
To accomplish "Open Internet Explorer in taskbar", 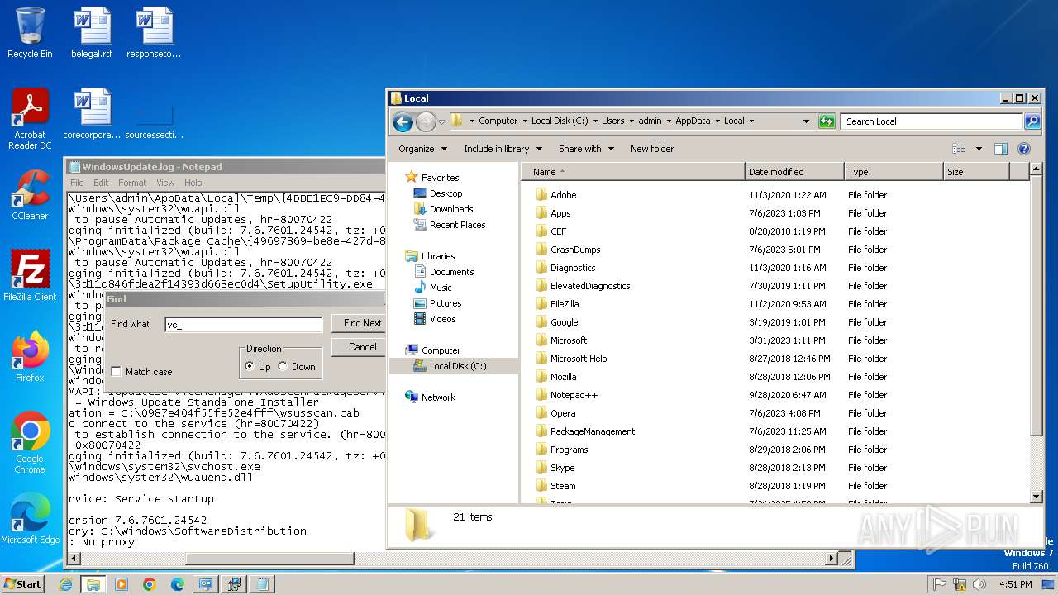I will tap(65, 584).
